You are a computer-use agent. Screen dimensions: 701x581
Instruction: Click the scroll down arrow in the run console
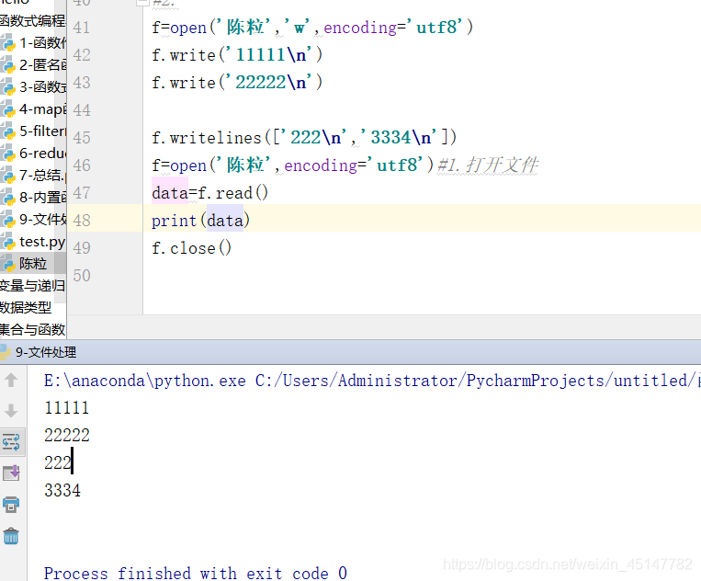click(x=11, y=411)
